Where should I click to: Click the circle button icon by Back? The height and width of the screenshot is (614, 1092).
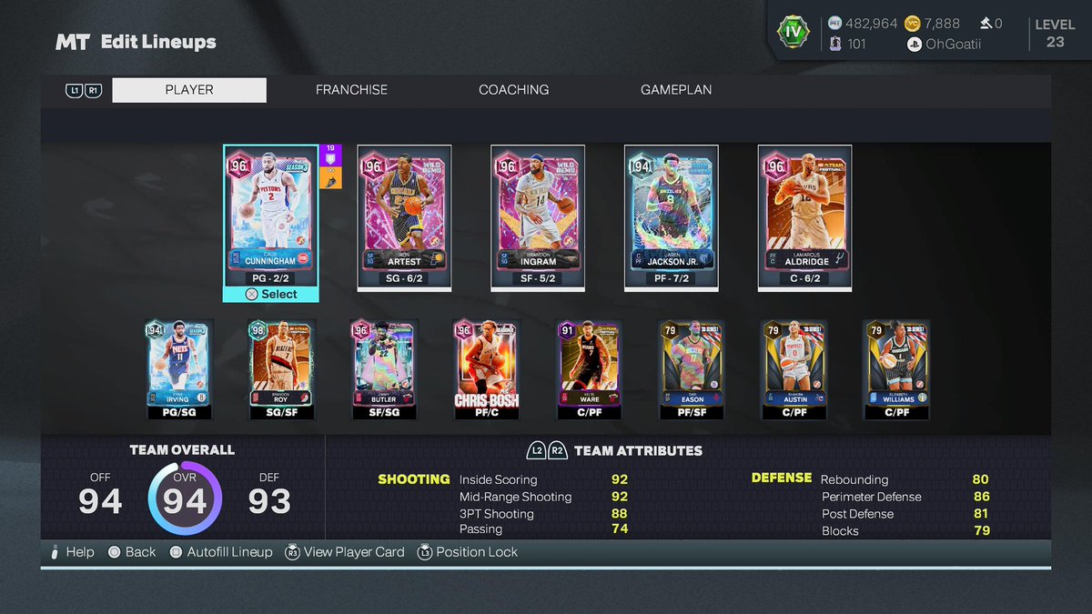[x=114, y=552]
